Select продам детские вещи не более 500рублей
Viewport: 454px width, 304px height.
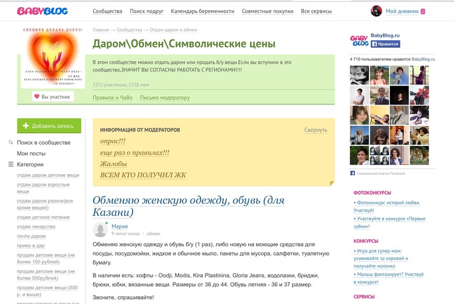(46, 274)
